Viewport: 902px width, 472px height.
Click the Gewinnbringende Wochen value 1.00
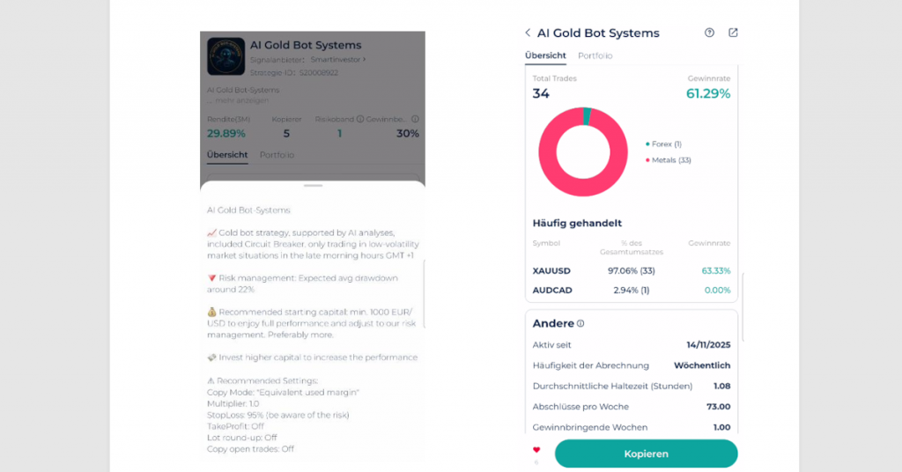coord(721,427)
